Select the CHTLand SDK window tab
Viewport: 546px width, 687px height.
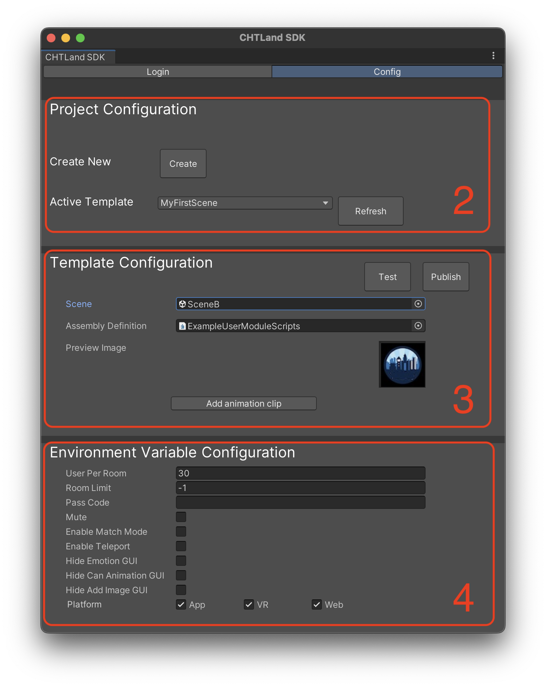click(x=78, y=57)
